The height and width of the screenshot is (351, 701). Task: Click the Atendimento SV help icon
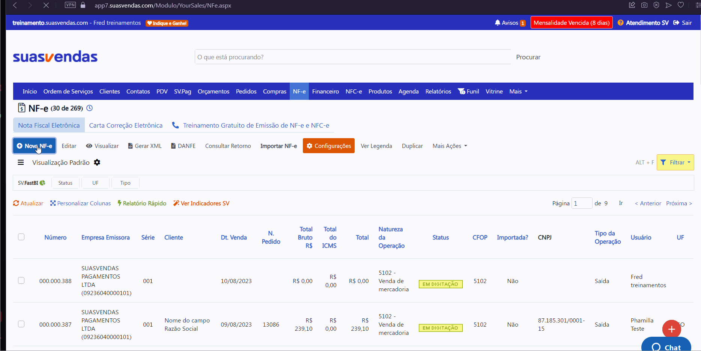pyautogui.click(x=620, y=23)
